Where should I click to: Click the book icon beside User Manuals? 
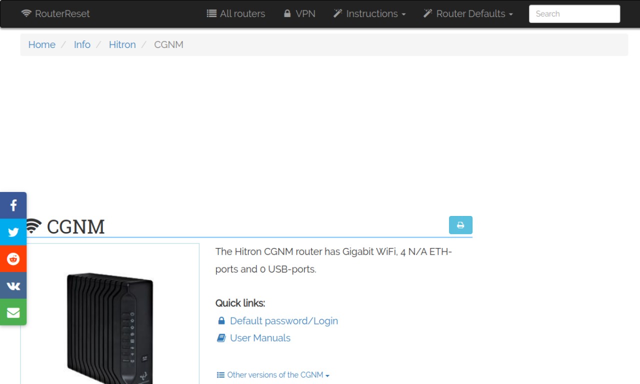coord(221,338)
